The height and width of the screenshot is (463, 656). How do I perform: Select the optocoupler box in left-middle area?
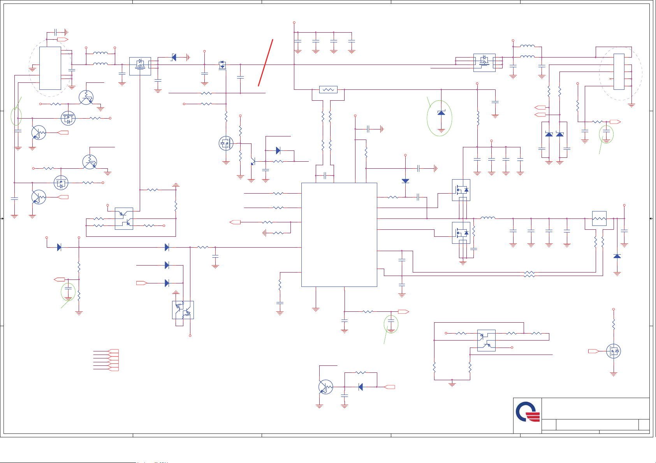point(124,218)
